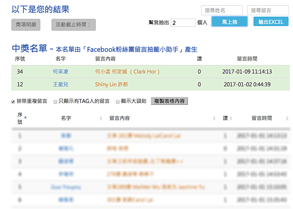
Task: Open winner 王星兒's name link
Action: pos(61,84)
